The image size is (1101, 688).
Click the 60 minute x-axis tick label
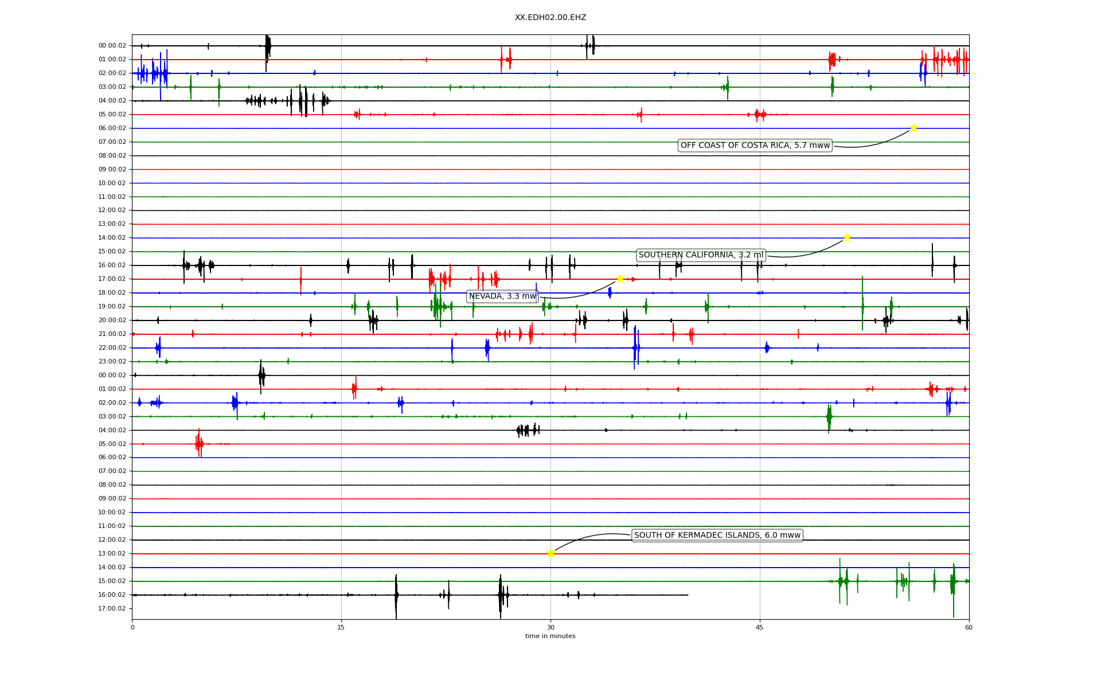point(969,627)
